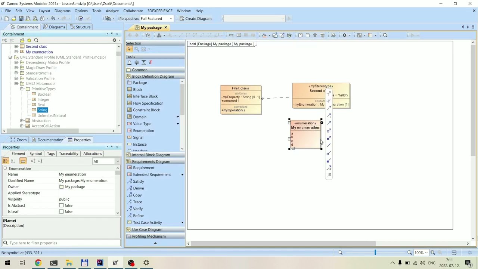This screenshot has height=269, width=478.
Task: Switch to the Structure tab
Action: tap(80, 27)
